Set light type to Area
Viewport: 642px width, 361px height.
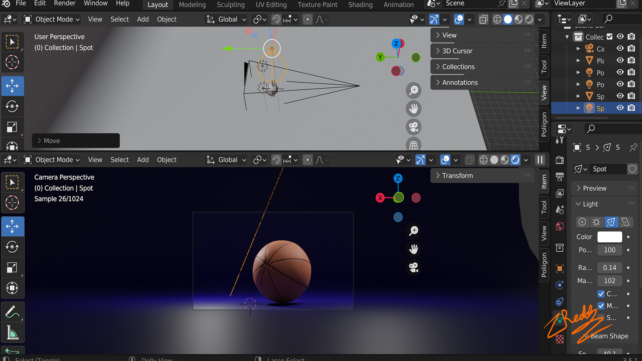625,222
